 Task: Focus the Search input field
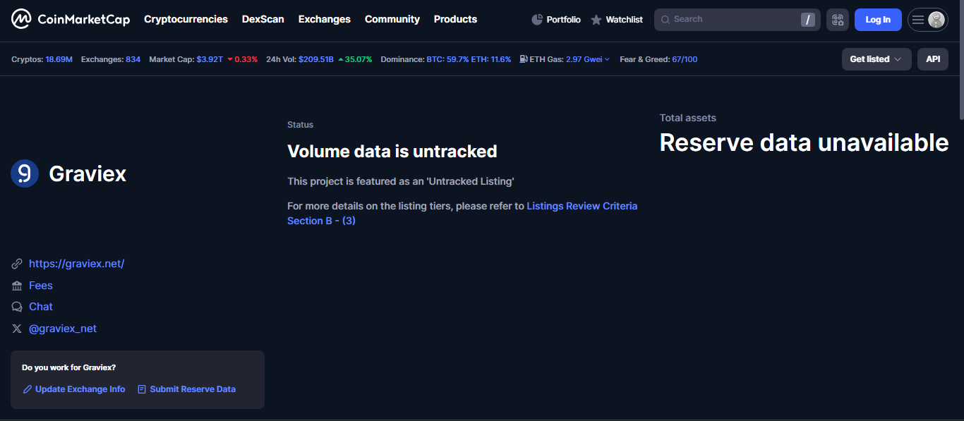[x=737, y=20]
